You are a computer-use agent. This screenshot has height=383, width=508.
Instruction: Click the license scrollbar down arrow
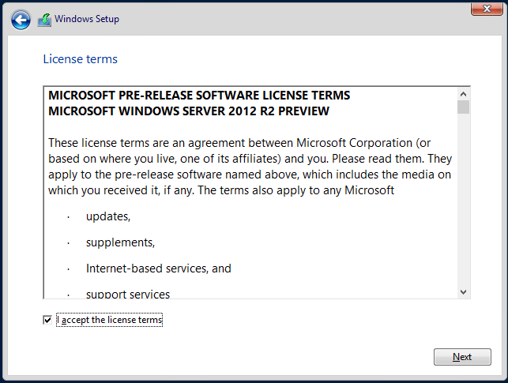[x=463, y=291]
